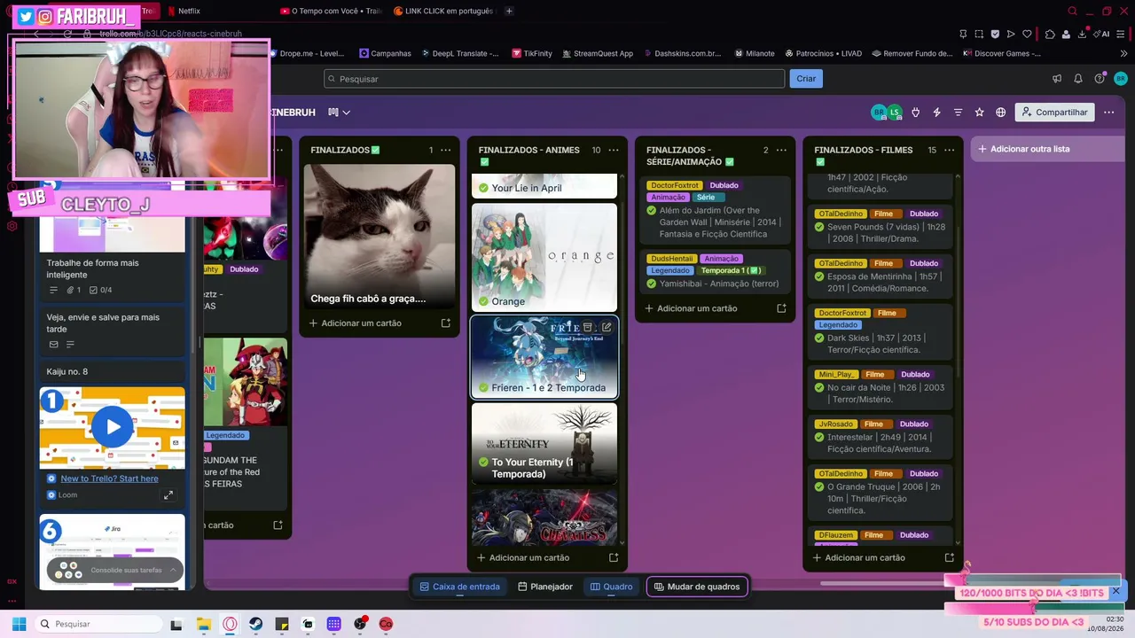Screen dimensions: 1135x638
Task: Open the cat card Chega fih cabô a graça
Action: (379, 237)
